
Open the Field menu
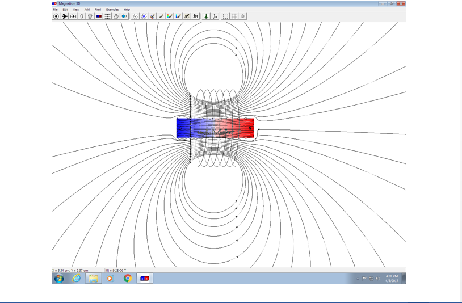[98, 10]
